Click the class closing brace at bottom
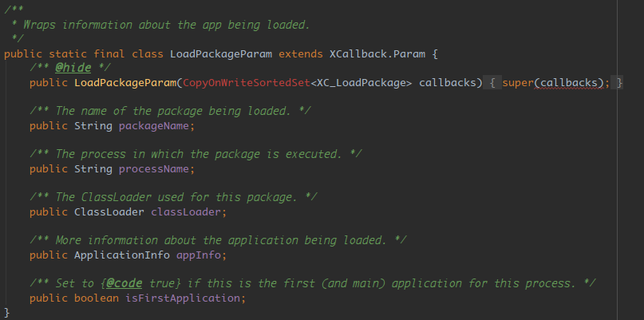 6,312
